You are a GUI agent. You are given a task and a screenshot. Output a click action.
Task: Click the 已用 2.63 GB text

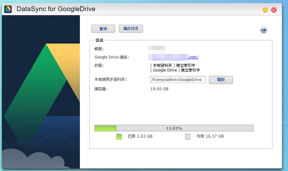pos(140,136)
